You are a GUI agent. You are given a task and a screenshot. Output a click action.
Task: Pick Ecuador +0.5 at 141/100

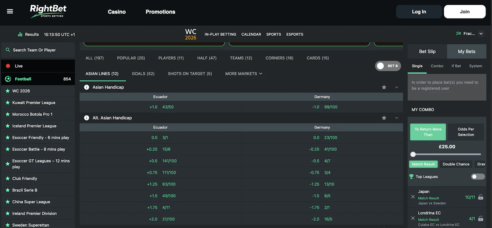tap(161, 161)
